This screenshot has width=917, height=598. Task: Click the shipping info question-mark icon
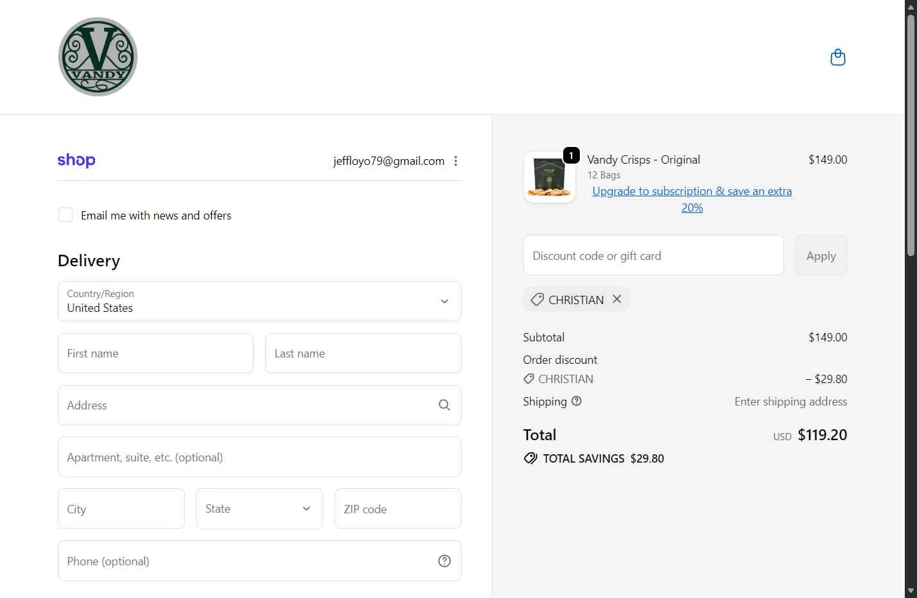[x=577, y=401]
